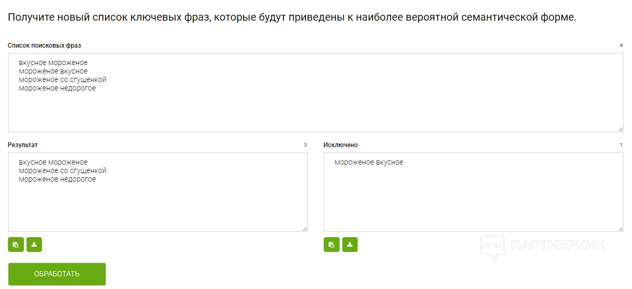Download the Исключено list as file
This screenshot has width=632, height=289.
point(350,245)
